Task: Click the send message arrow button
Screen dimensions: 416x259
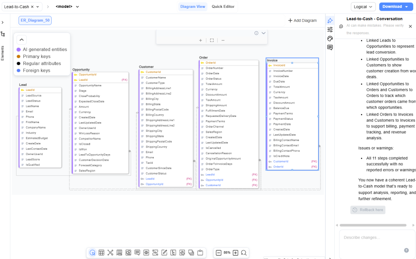Action: click(406, 250)
